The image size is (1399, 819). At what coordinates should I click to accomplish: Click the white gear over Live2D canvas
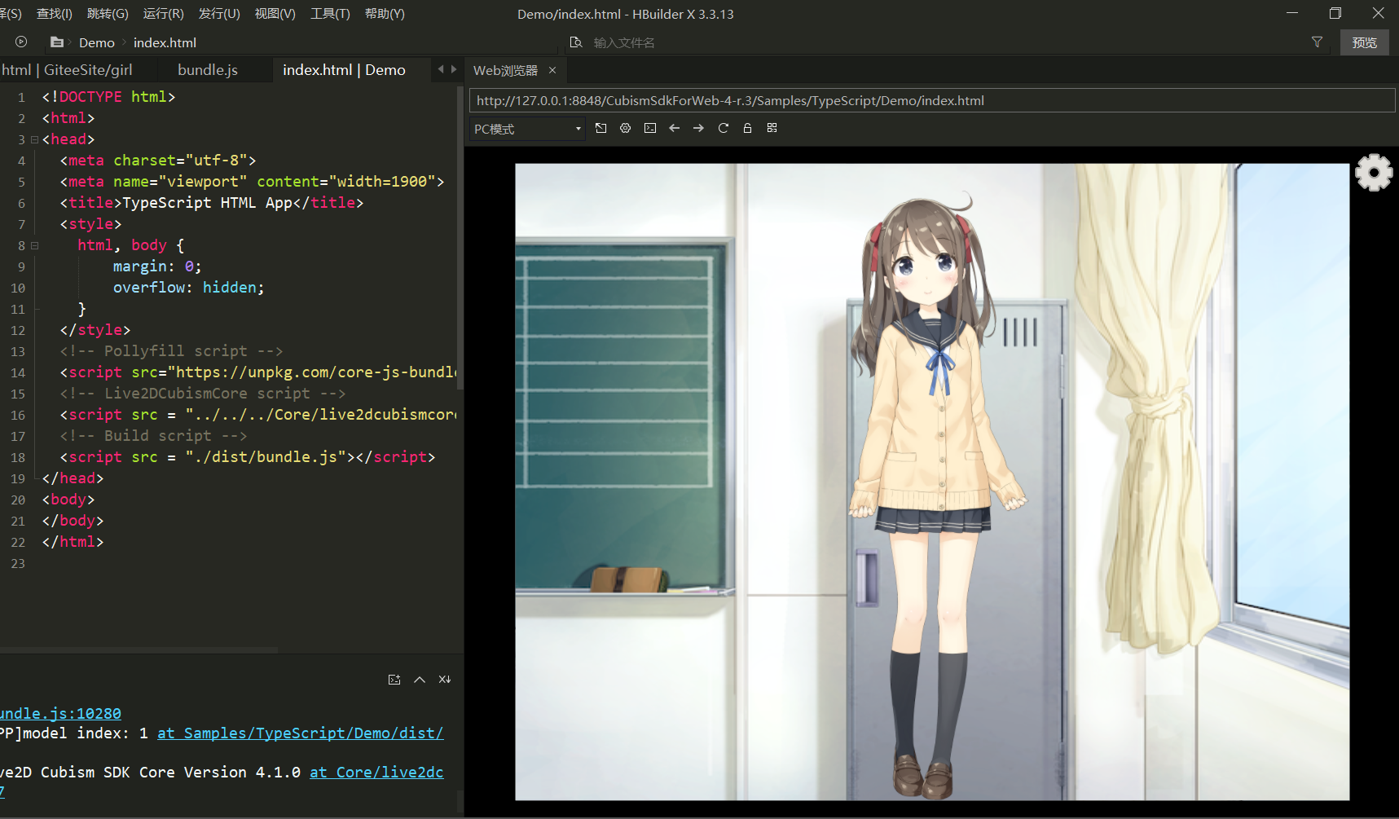tap(1373, 173)
